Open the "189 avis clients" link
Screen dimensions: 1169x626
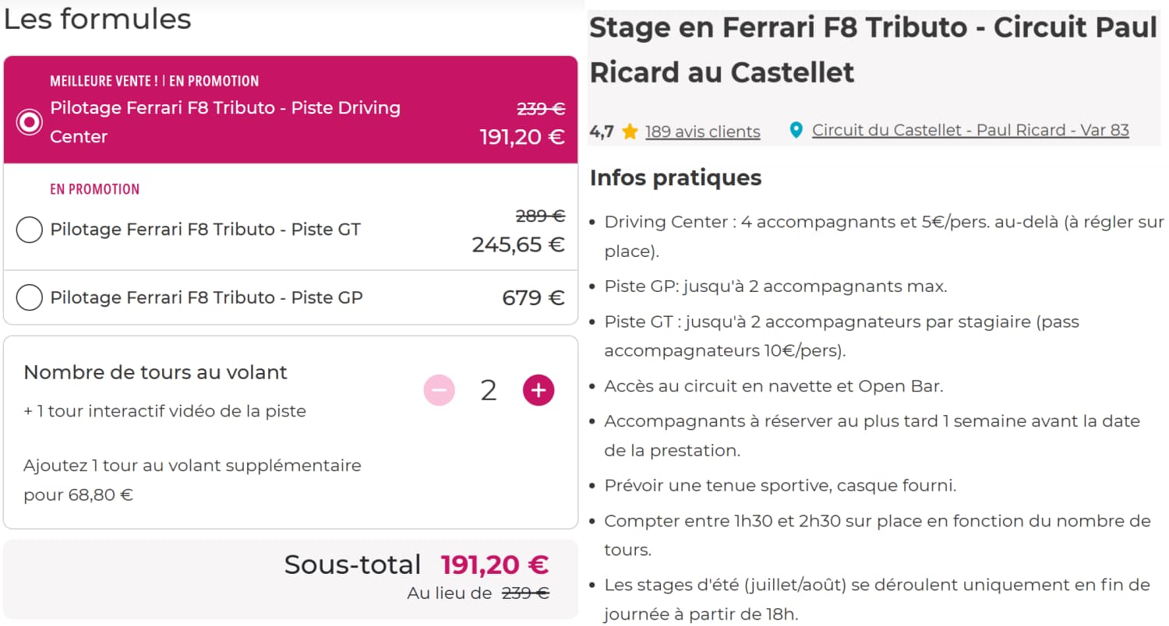click(x=702, y=131)
